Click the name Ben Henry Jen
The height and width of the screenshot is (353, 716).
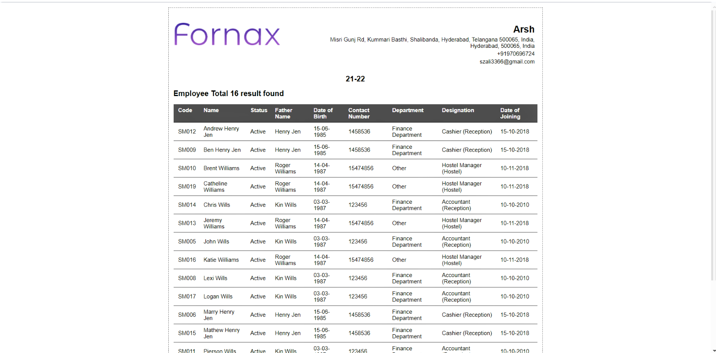pyautogui.click(x=222, y=150)
